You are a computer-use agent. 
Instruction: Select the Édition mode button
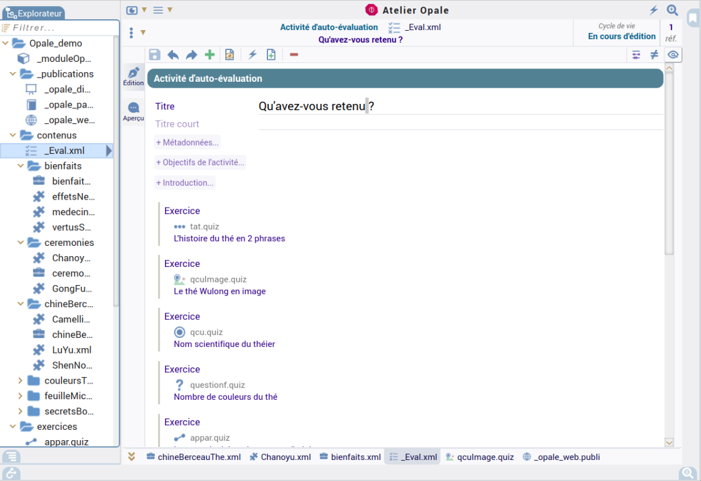pos(134,76)
